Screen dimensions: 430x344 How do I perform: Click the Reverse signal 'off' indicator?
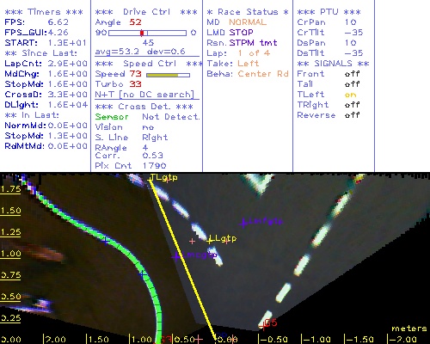(x=352, y=115)
